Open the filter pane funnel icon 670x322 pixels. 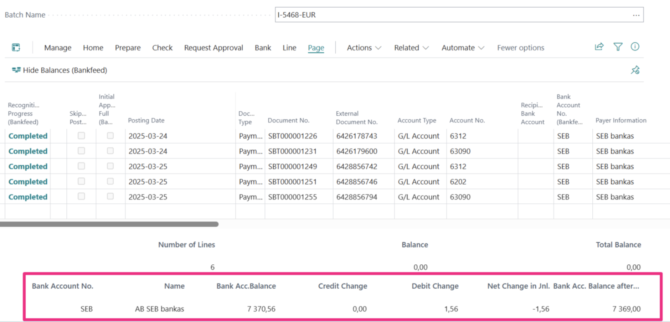[618, 47]
